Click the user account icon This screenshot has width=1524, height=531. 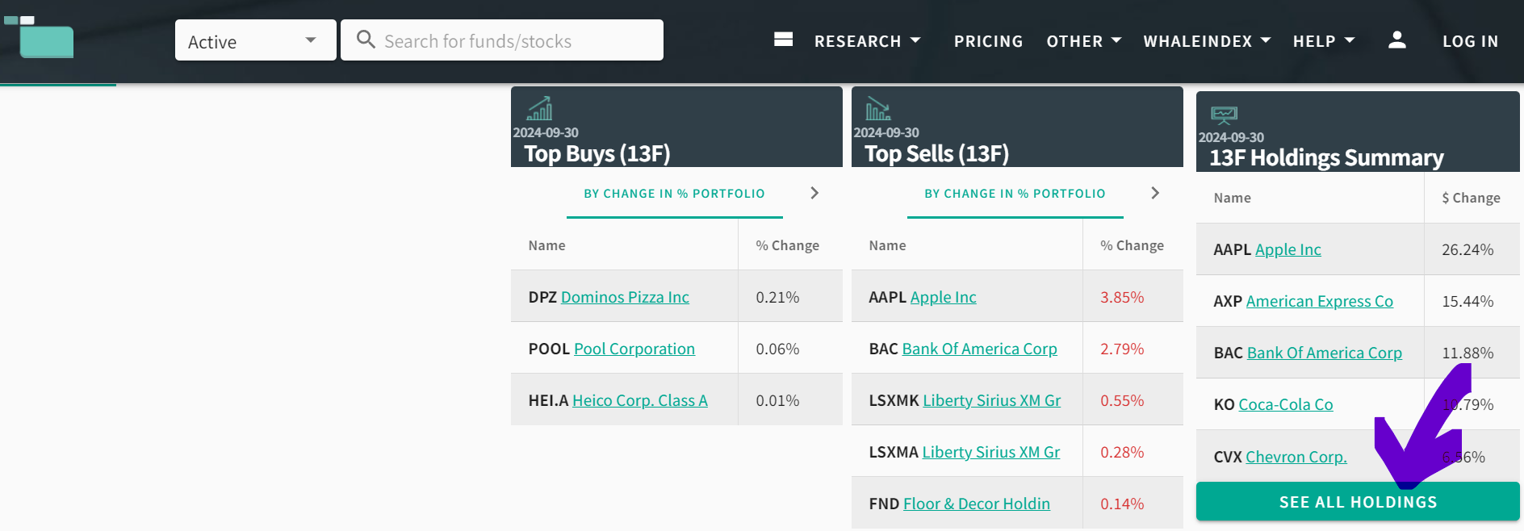(1397, 40)
